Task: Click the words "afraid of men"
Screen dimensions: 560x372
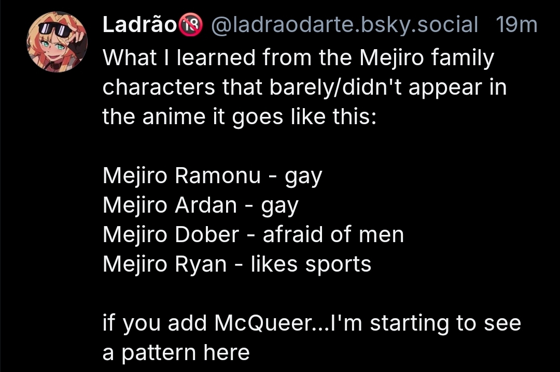Action: click(333, 235)
